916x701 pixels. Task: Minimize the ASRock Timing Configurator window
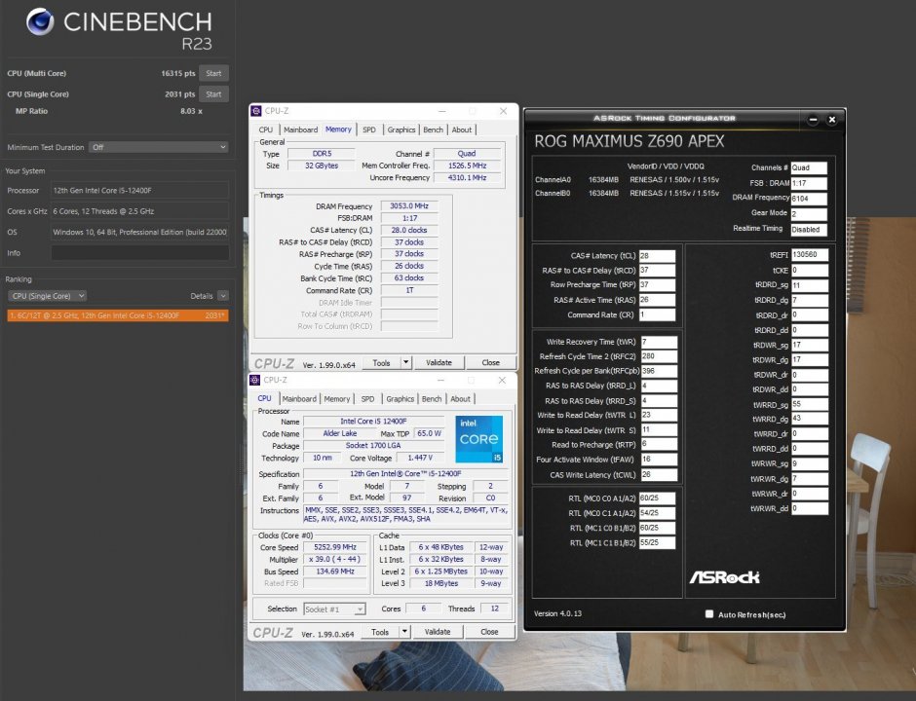click(813, 120)
